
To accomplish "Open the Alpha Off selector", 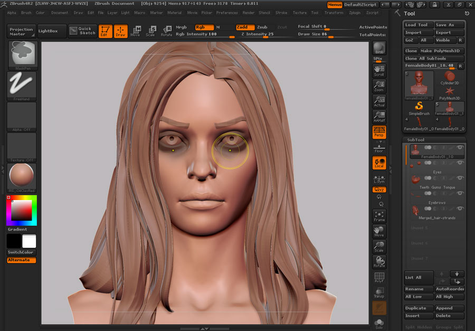I will pyautogui.click(x=22, y=117).
